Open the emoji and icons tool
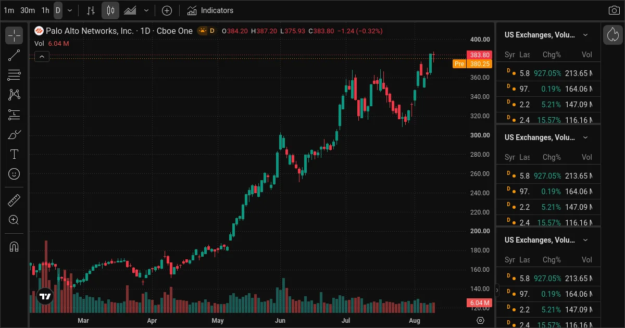 (14, 174)
